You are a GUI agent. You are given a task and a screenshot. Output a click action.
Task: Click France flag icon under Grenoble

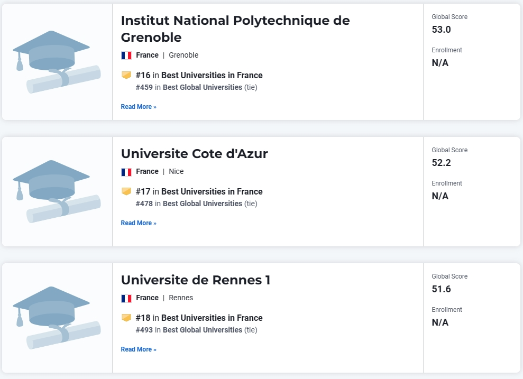(x=126, y=56)
